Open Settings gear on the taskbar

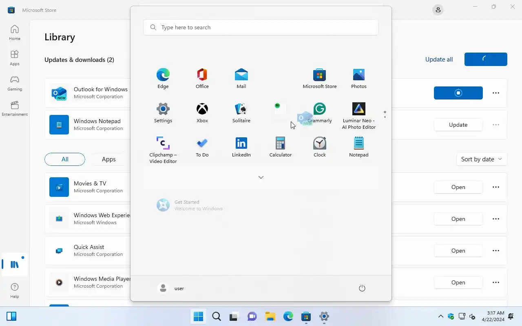pos(324,316)
